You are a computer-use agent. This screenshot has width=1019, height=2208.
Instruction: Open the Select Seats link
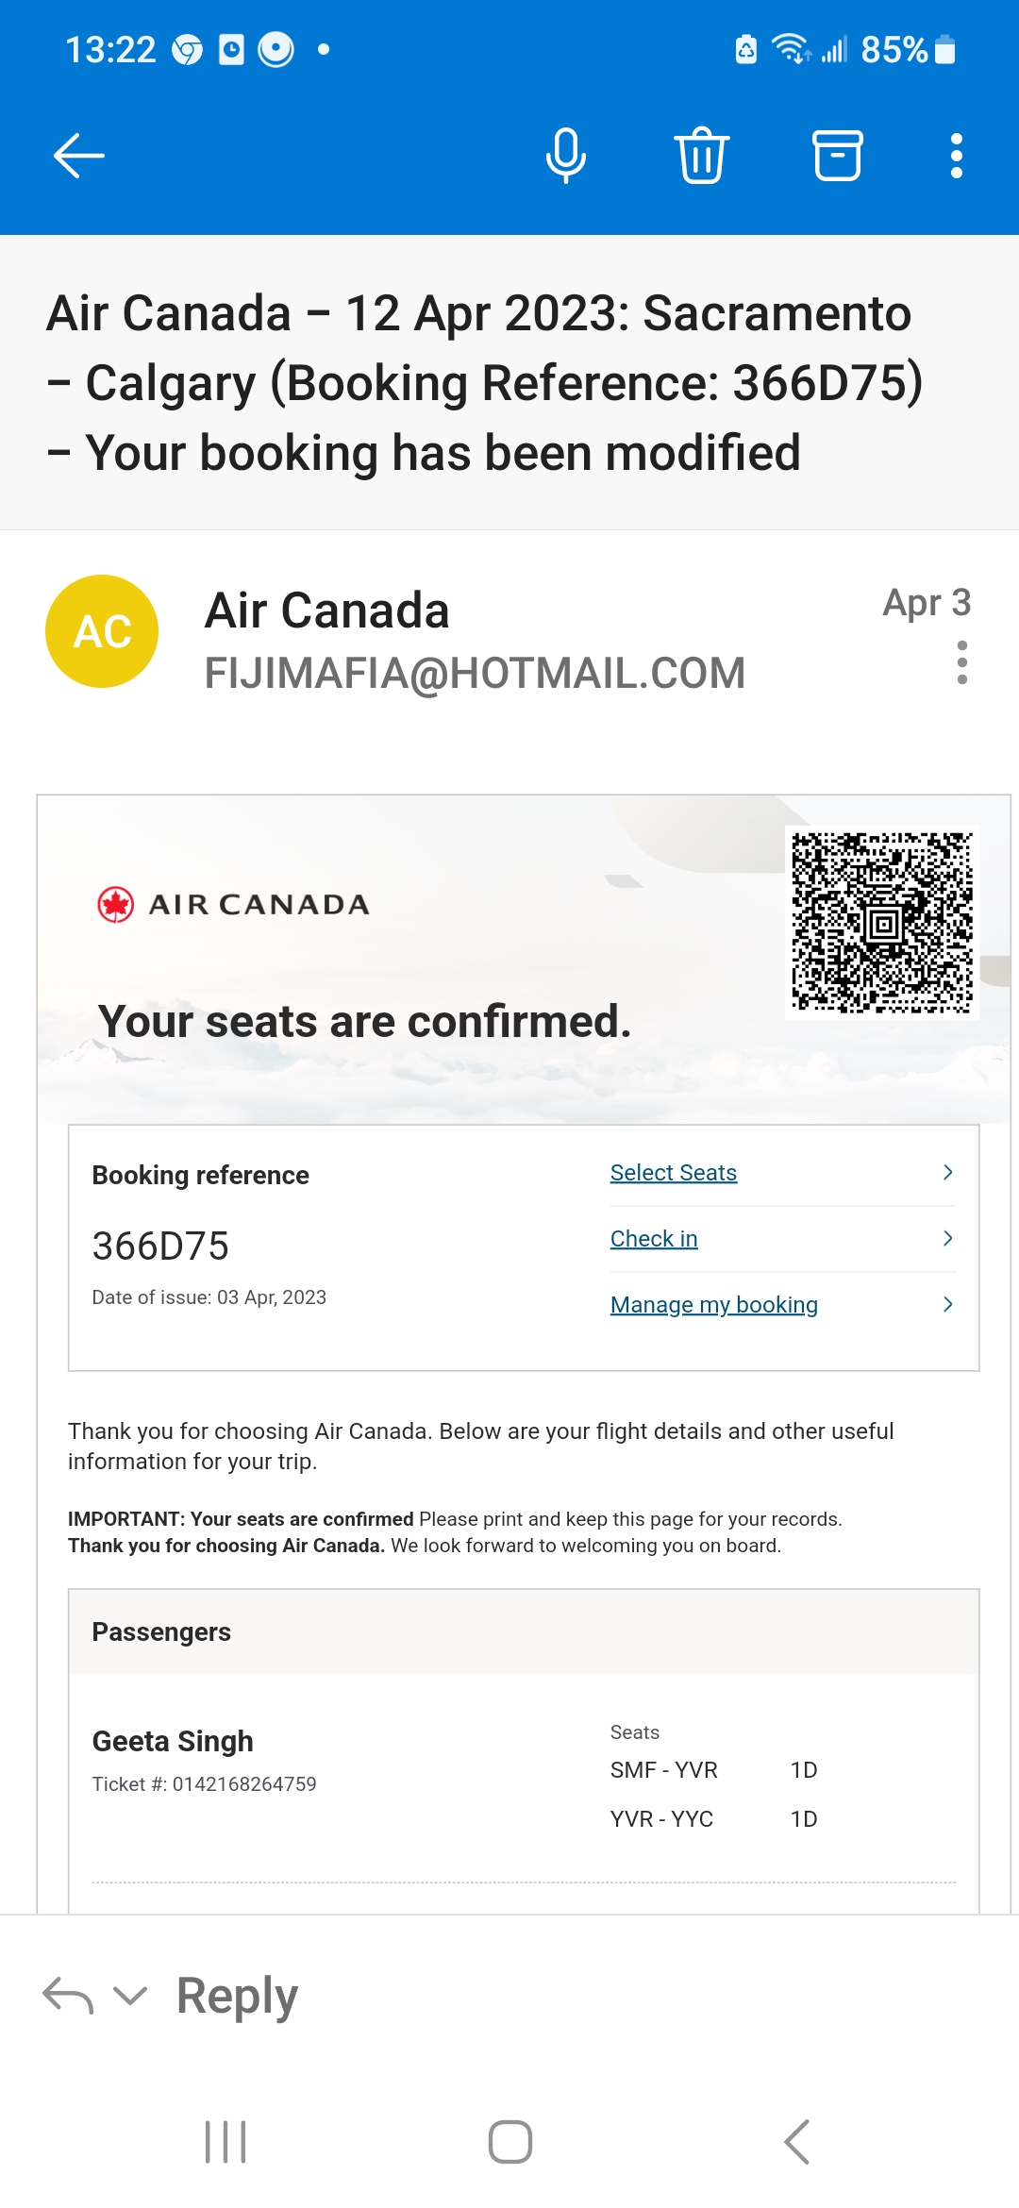[x=673, y=1173]
